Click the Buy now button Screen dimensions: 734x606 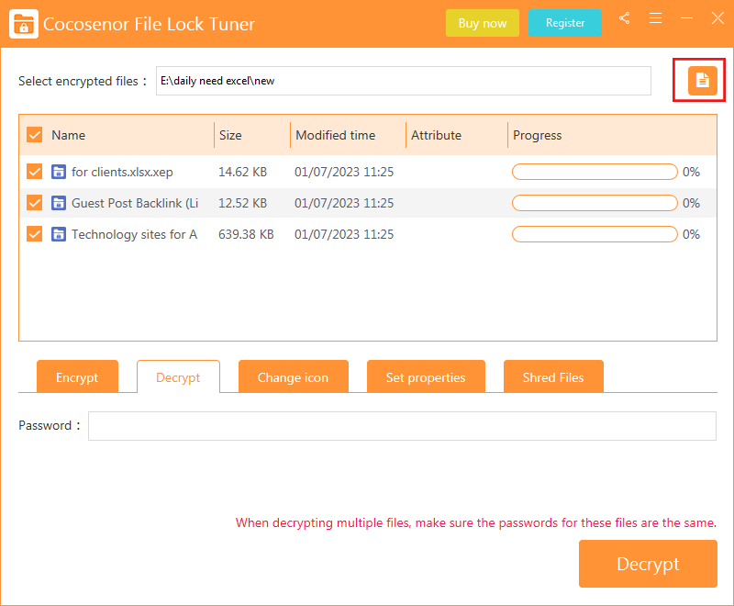pos(483,23)
